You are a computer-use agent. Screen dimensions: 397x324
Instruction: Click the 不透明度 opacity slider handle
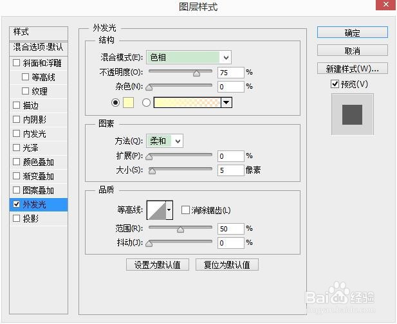pos(196,73)
